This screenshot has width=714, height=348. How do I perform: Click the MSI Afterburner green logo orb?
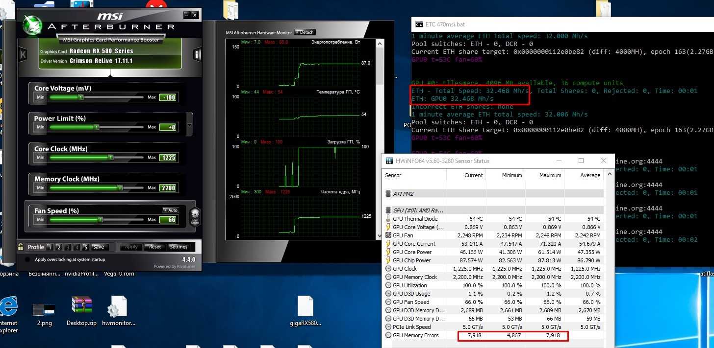pos(33,26)
